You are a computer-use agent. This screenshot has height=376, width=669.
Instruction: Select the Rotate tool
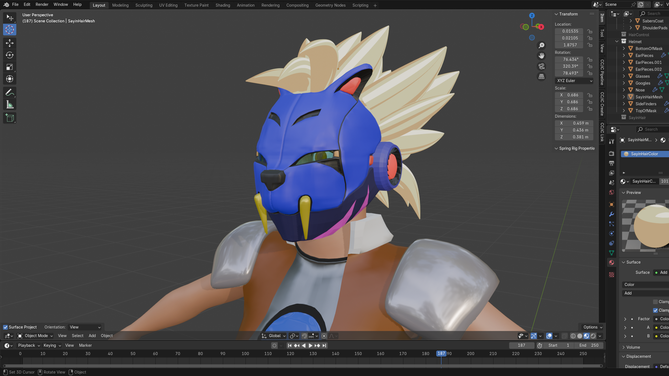click(10, 55)
